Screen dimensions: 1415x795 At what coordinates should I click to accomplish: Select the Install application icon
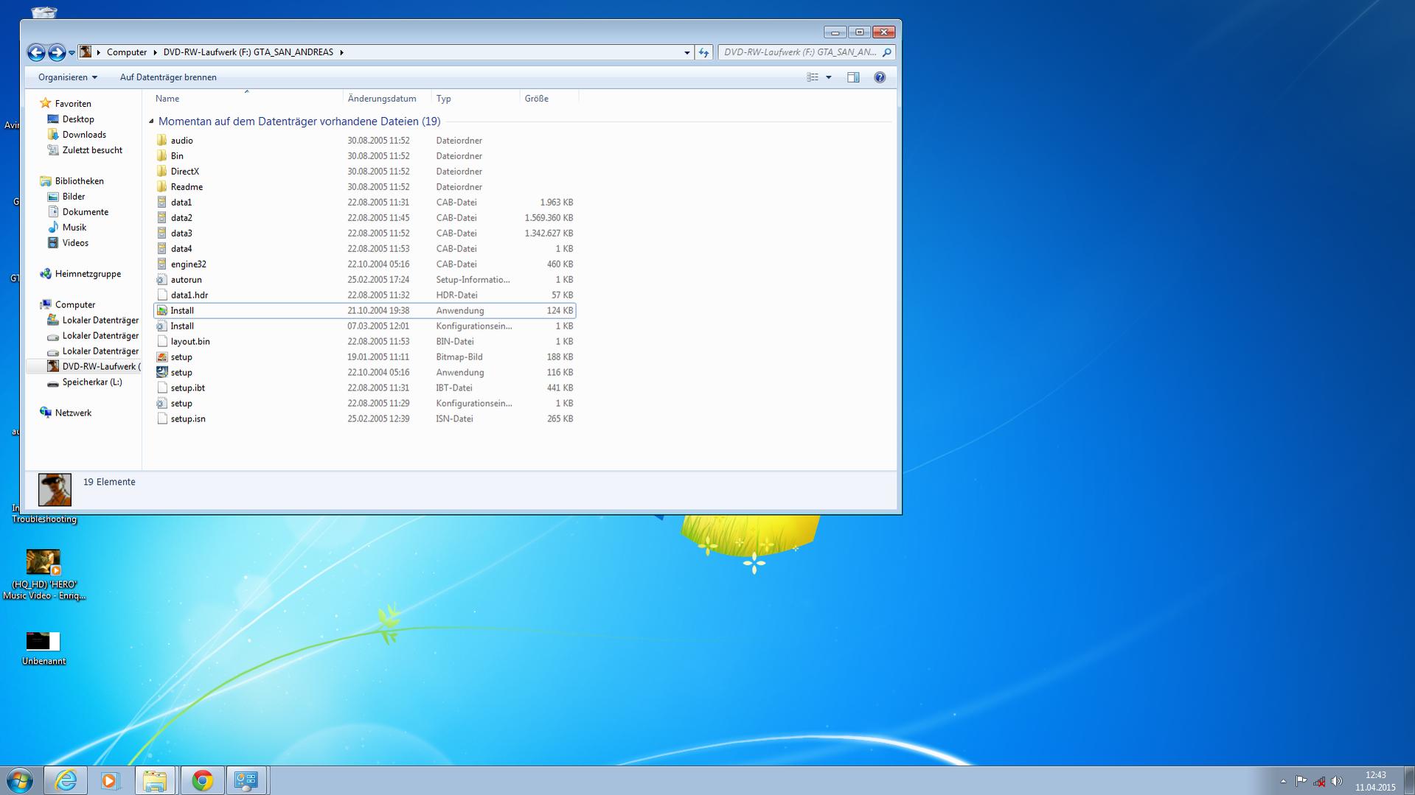click(x=161, y=311)
